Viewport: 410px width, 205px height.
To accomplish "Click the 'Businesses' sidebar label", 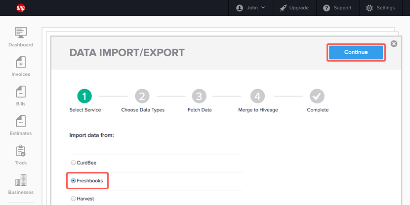I will click(x=21, y=192).
